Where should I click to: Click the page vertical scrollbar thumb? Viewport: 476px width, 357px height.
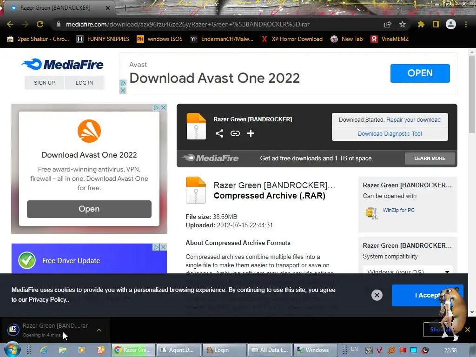tap(472, 95)
